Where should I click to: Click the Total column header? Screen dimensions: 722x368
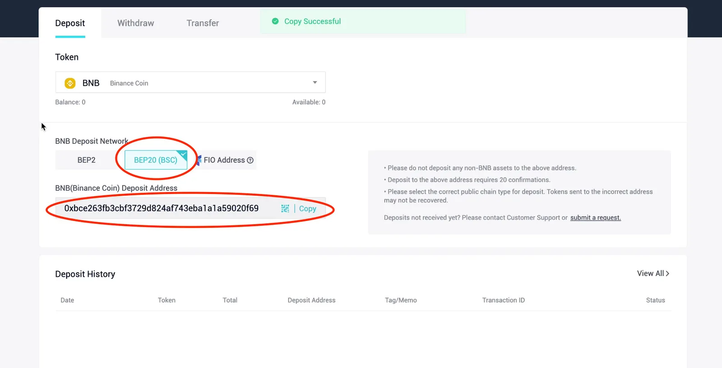[230, 300]
